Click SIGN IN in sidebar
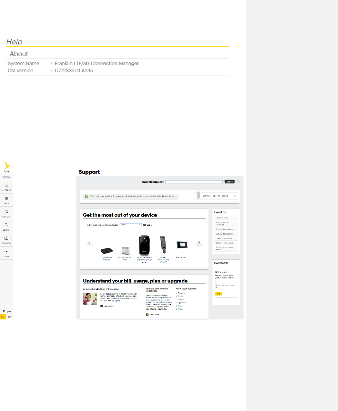This screenshot has width=338, height=411. coord(6,177)
